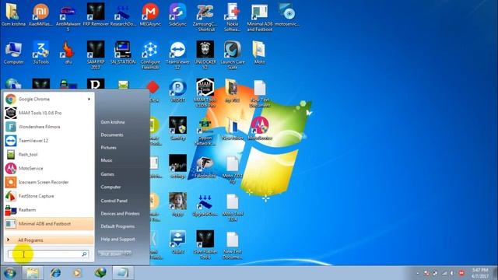
Task: Select the UNLOCKER V2 desktop icon
Action: click(205, 55)
